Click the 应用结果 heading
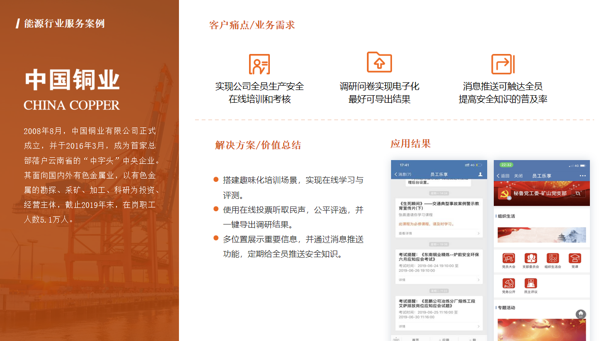 coord(411,144)
